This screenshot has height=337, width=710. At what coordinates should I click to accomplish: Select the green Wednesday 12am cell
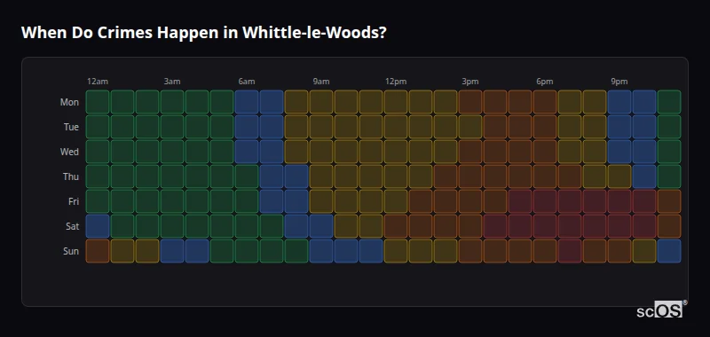point(98,152)
